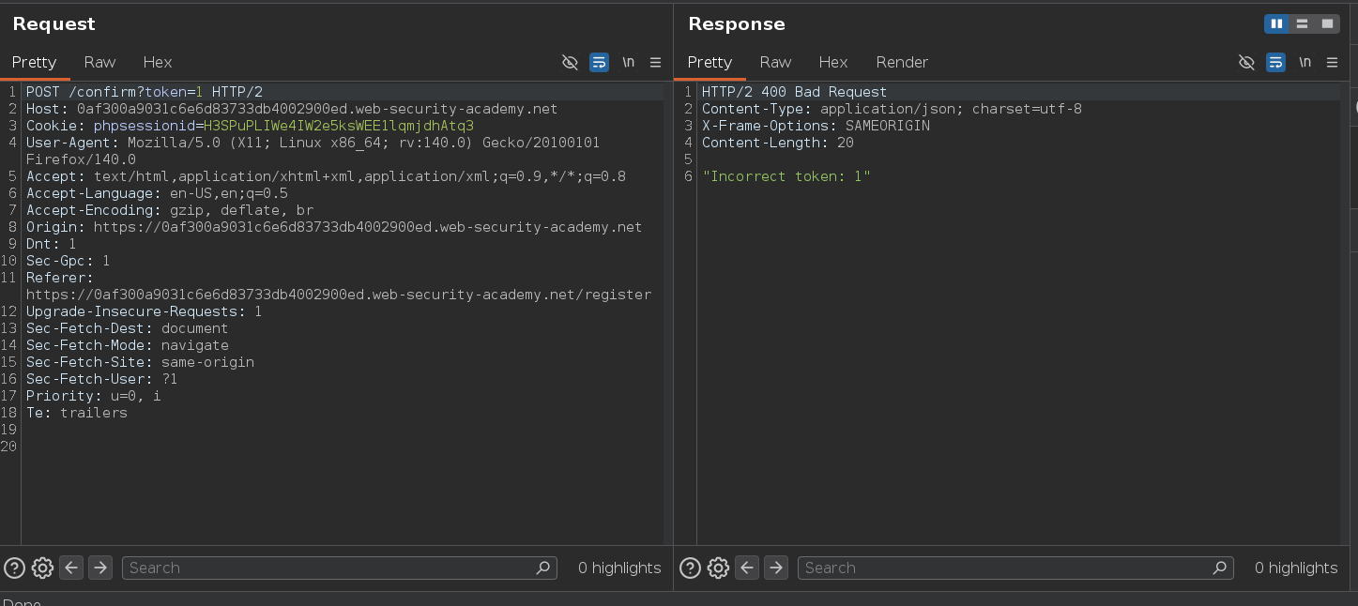
Task: Click the Accept-Language header line
Action: (157, 193)
